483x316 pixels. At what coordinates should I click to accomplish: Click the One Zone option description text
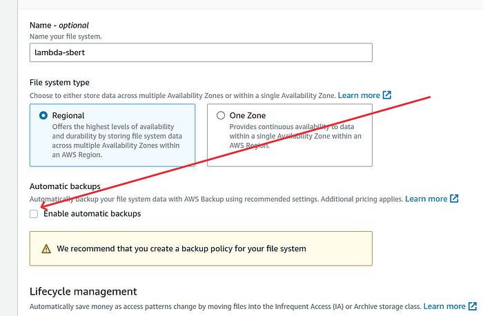(x=295, y=136)
